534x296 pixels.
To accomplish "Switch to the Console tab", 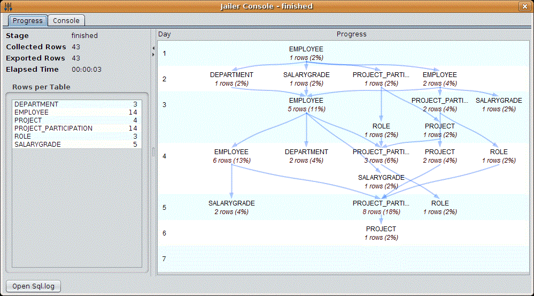I will [x=66, y=21].
